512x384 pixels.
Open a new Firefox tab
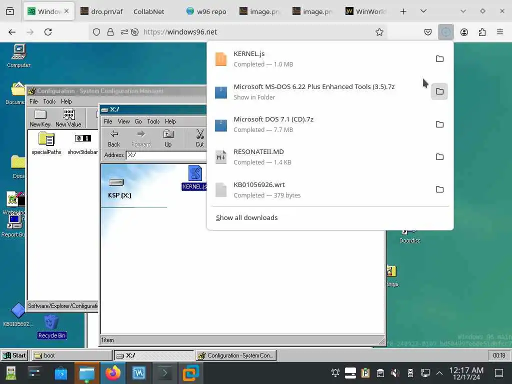[403, 11]
